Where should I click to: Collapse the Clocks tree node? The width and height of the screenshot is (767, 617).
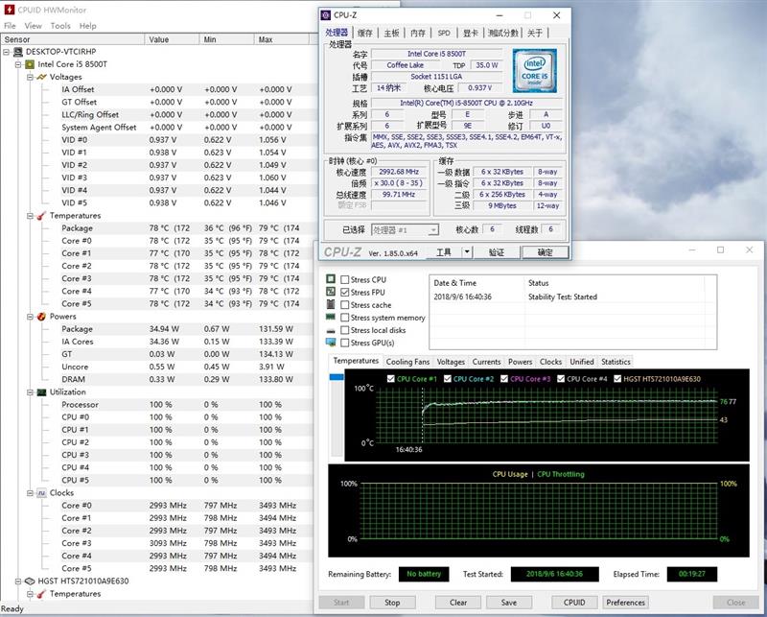[x=29, y=493]
